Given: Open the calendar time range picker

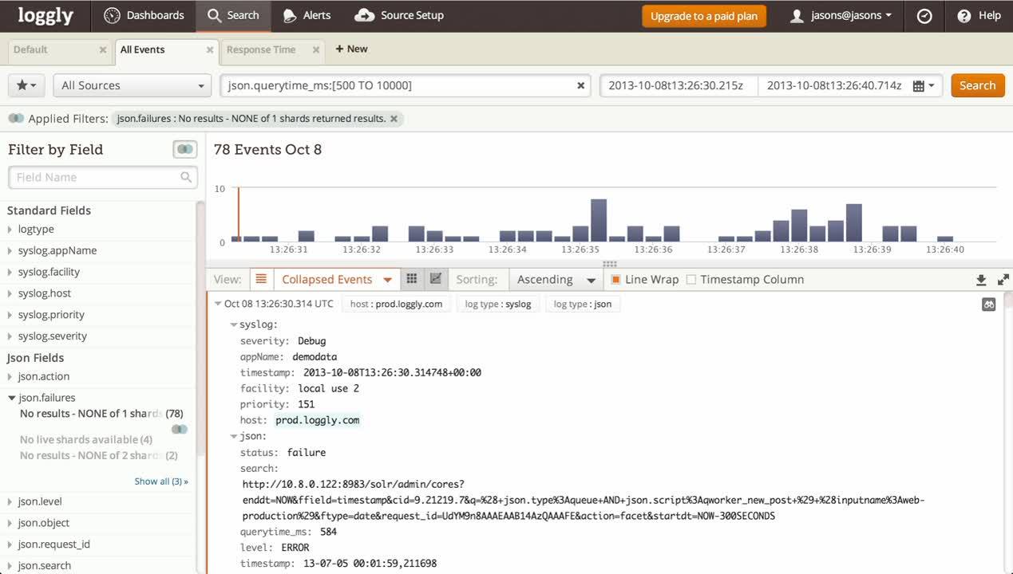Looking at the screenshot, I should click(923, 85).
